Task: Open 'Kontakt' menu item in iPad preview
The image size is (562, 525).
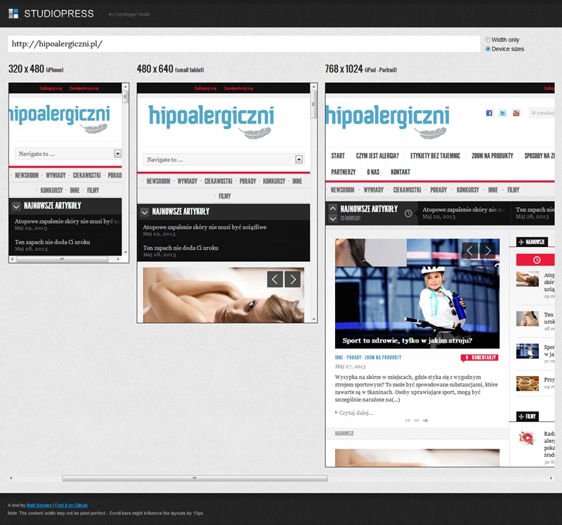Action: (x=400, y=172)
